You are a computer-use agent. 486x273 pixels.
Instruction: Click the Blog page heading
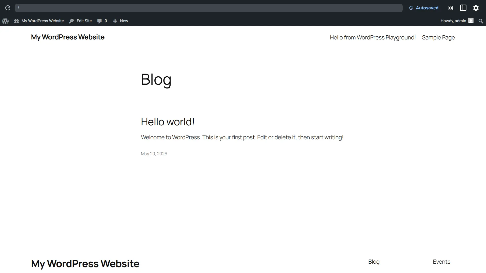click(x=156, y=79)
